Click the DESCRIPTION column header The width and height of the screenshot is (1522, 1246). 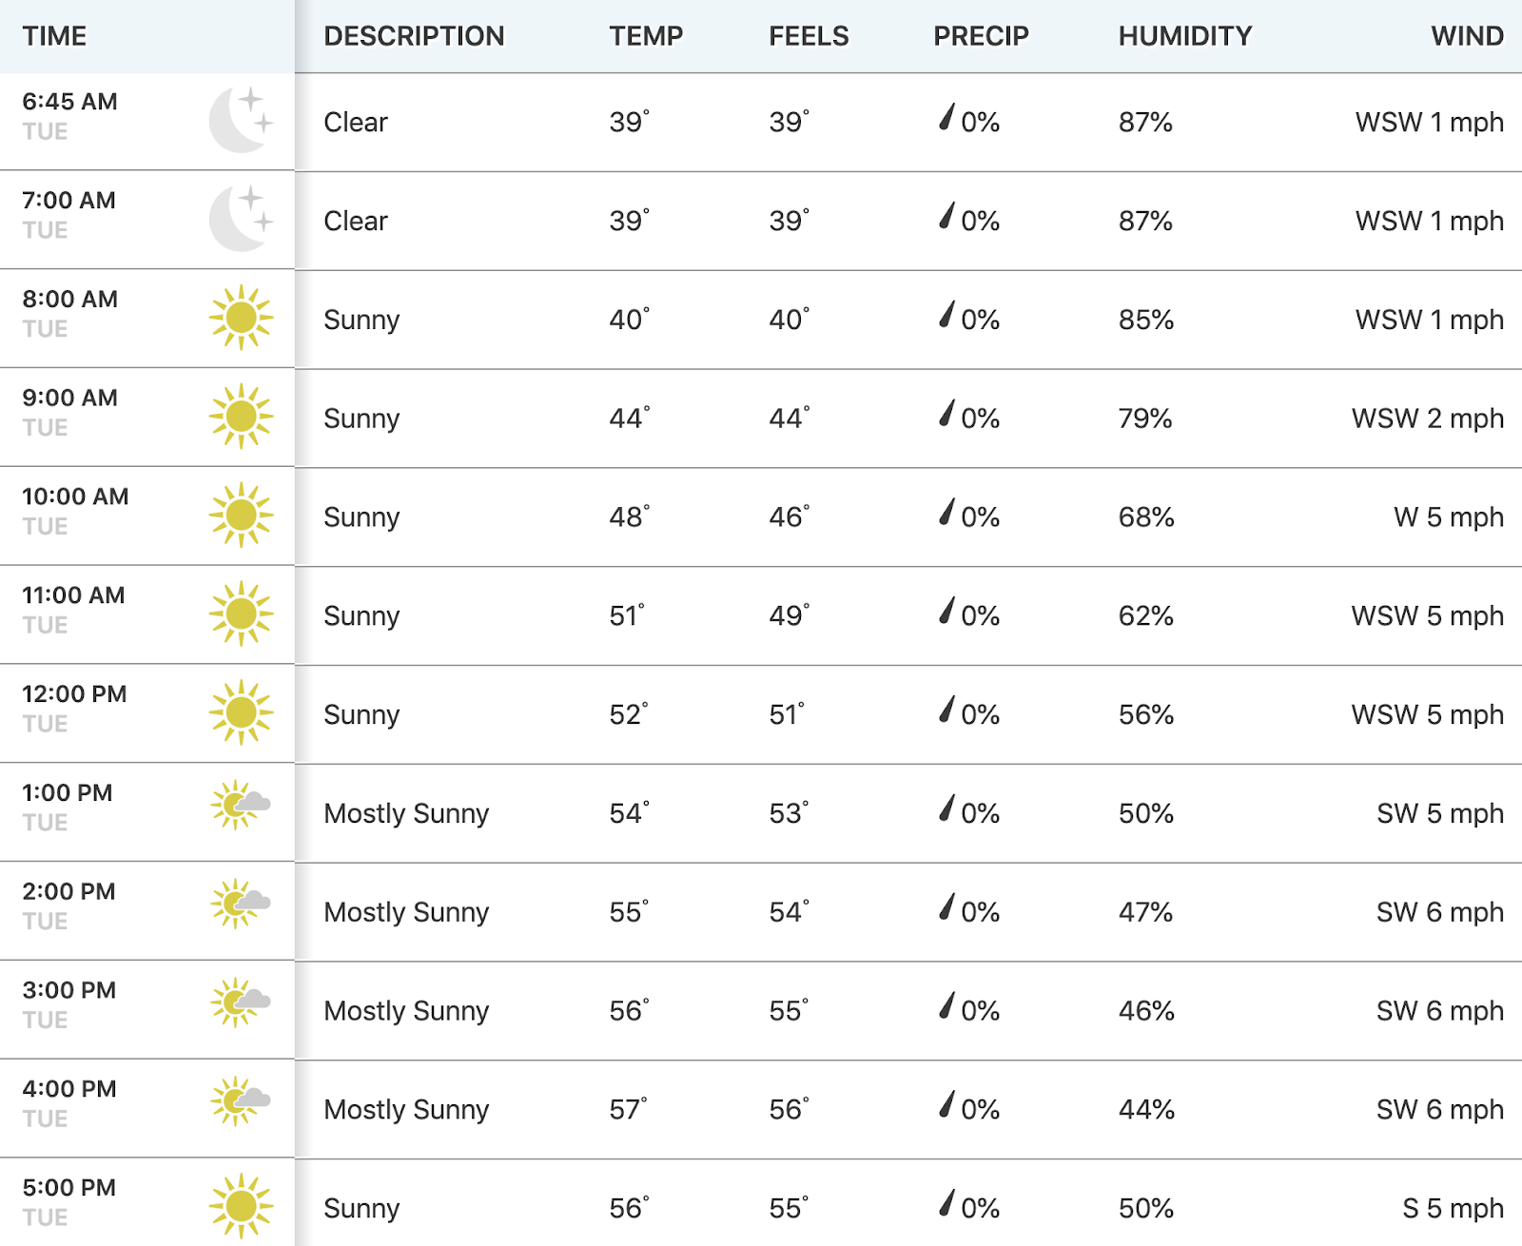[x=414, y=36]
